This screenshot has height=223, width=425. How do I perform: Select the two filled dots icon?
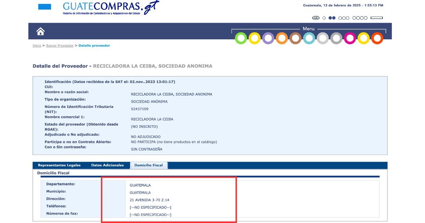[x=332, y=18]
